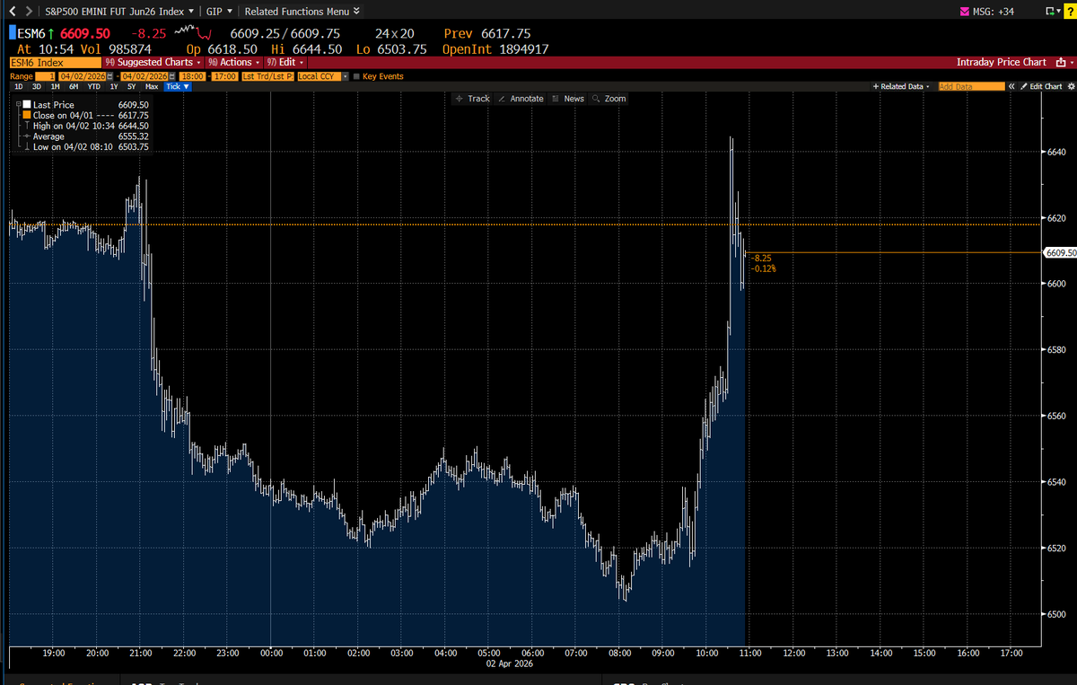
Task: Open the yellow help question mark
Action: pos(1070,11)
